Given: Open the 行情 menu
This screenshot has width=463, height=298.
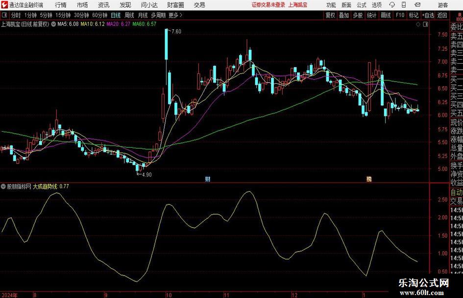Looking at the screenshot, I should pos(61,5).
